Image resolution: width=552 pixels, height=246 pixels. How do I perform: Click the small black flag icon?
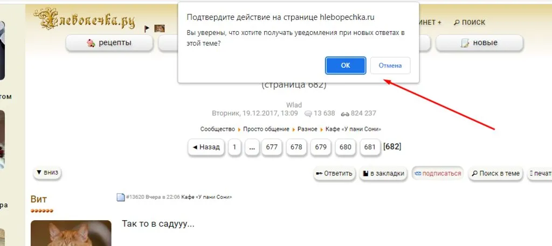pyautogui.click(x=147, y=29)
